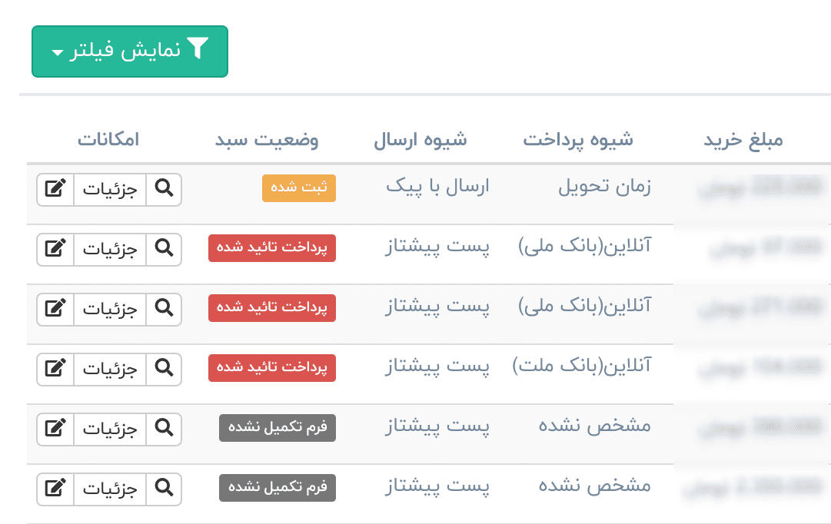Click the magnifier icon in the third table row
Screen dimensions: 831x524
(x=164, y=310)
